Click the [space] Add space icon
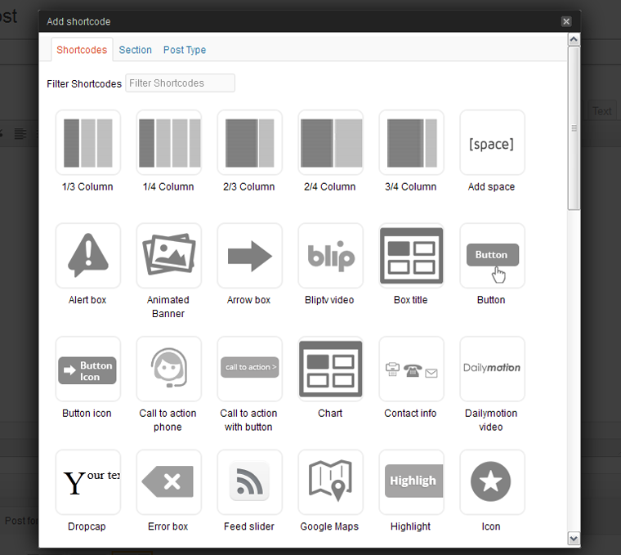Image resolution: width=621 pixels, height=555 pixels. (x=492, y=142)
